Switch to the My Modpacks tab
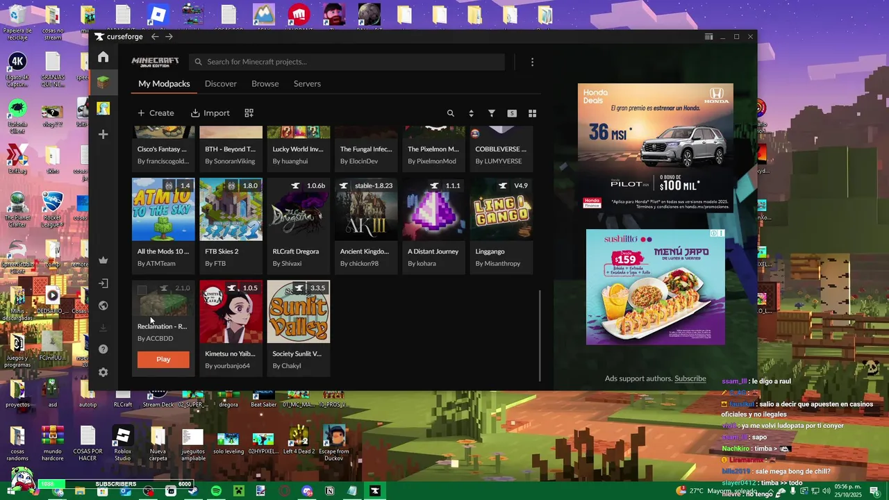Viewport: 889px width, 500px height. pos(164,83)
